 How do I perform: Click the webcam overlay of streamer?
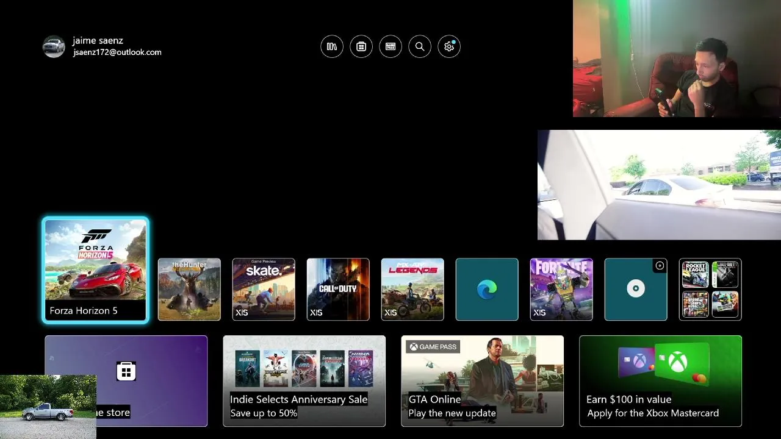click(677, 59)
